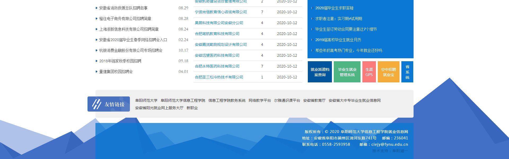View 昊居科技有限公司安徽分公司 listing
Image resolution: width=509 pixels, height=159 pixels.
pos(219,23)
